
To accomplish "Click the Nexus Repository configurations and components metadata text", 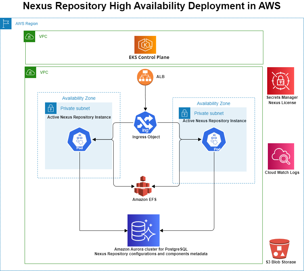I will 151,254.
